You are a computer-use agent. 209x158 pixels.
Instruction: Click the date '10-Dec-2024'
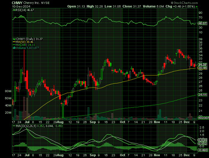click(x=21, y=6)
